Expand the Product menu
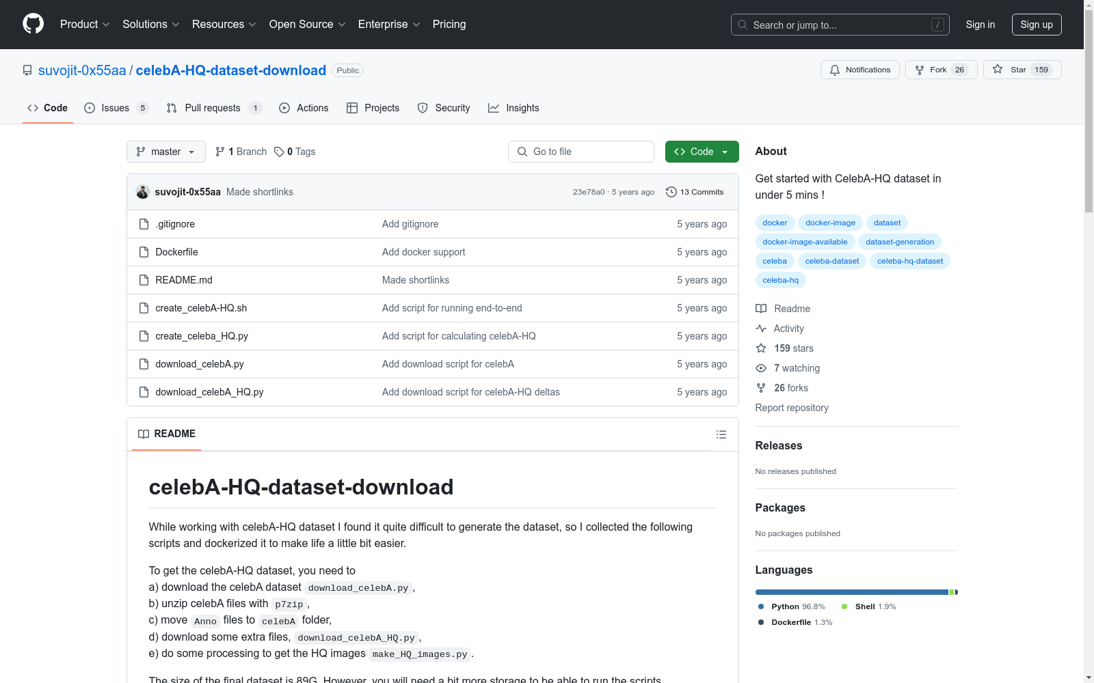Screen dimensions: 1094x683 coord(85,24)
